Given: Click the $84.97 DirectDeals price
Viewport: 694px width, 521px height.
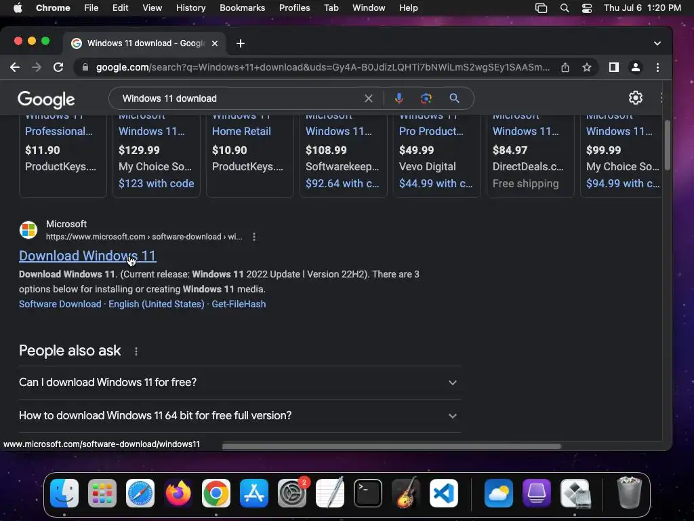Looking at the screenshot, I should (x=510, y=150).
